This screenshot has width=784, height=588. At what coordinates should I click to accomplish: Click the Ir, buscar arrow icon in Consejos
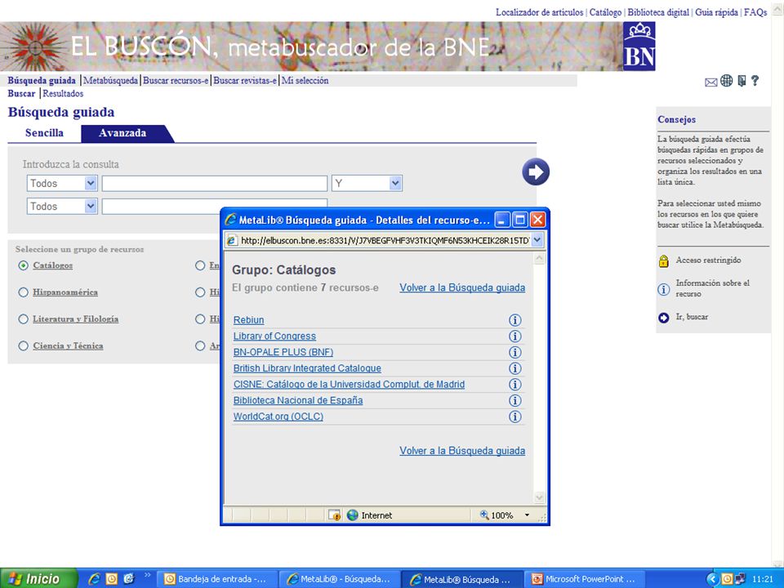pos(663,318)
